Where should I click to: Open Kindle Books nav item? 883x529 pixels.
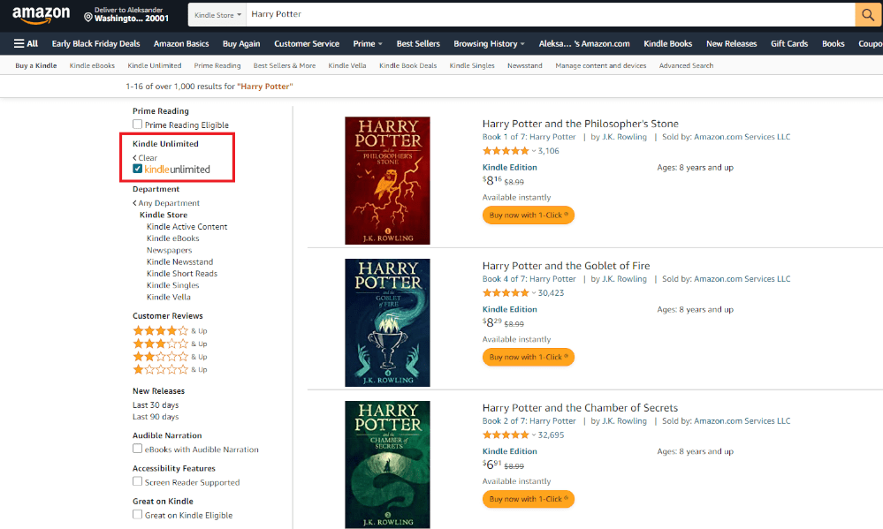point(668,43)
